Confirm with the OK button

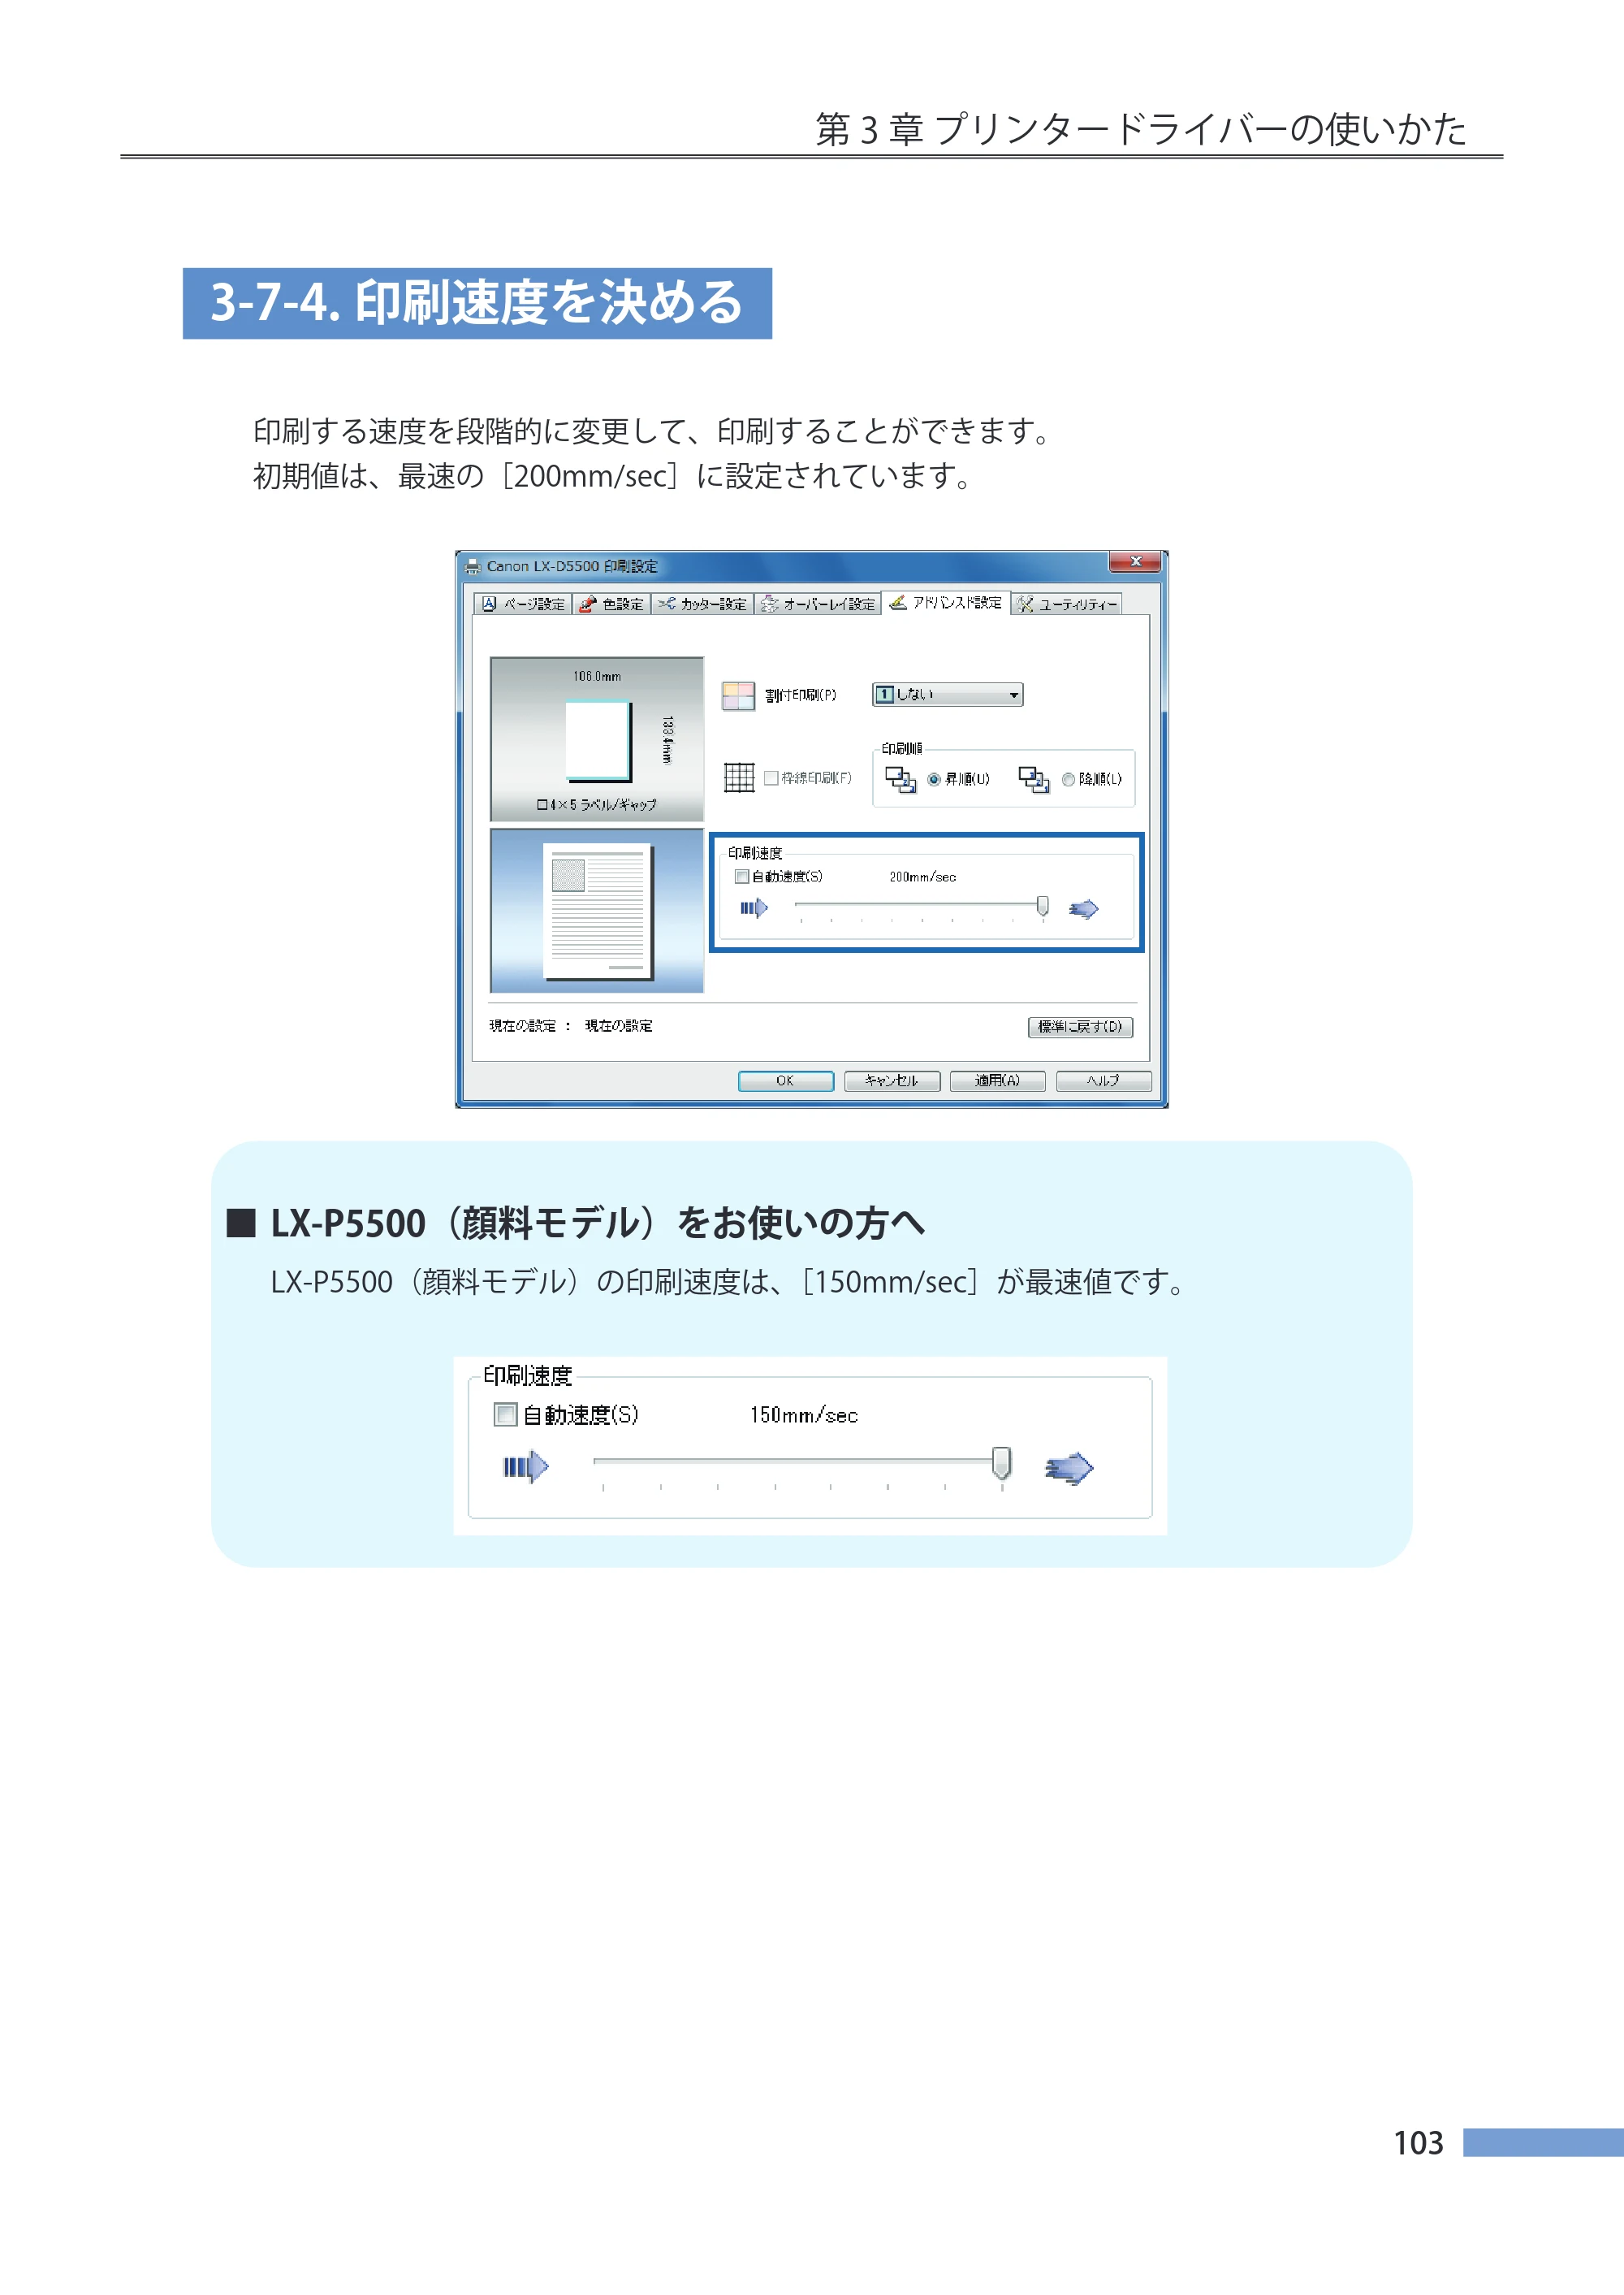click(785, 1080)
